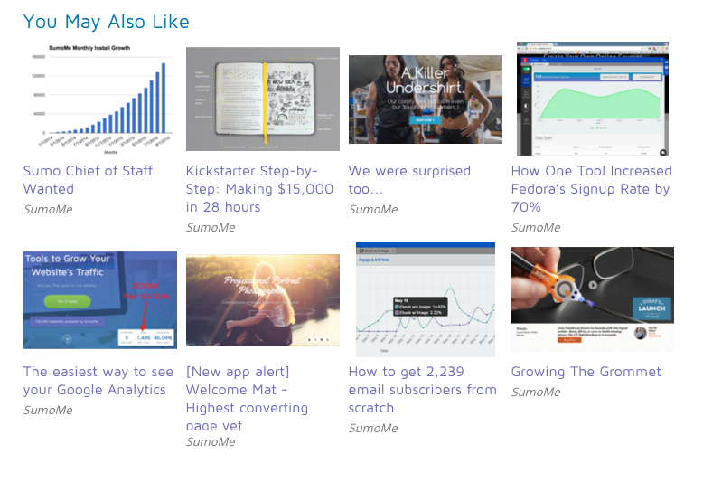The height and width of the screenshot is (483, 703).
Task: Open 'Kickstarter Step-by-Step: Making $15,000' link
Action: pyautogui.click(x=259, y=188)
